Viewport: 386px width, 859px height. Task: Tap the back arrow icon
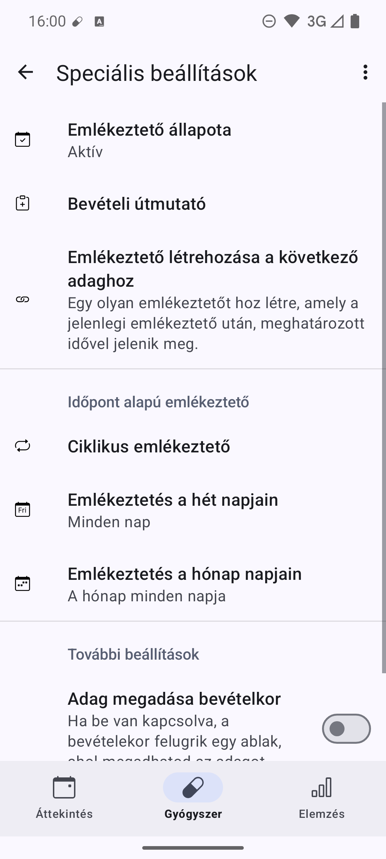click(25, 72)
